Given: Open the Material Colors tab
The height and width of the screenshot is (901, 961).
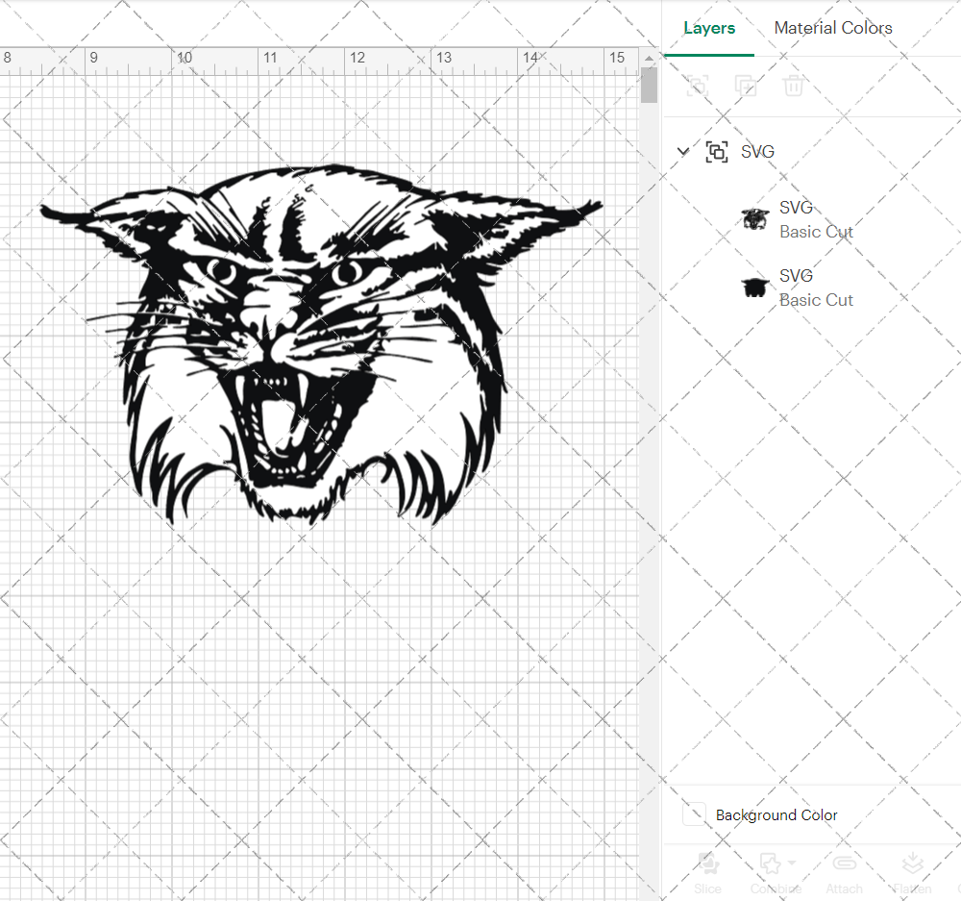Looking at the screenshot, I should (833, 28).
